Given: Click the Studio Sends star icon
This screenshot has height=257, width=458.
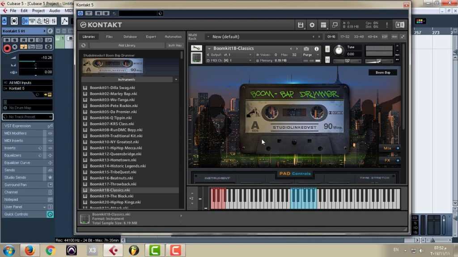Looking at the screenshot, I should point(50,178).
